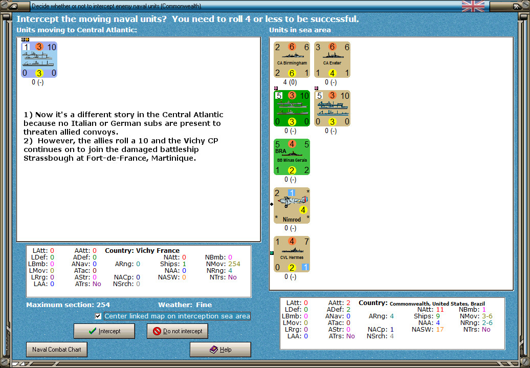Select the CA Exeter cruiser counter
The image size is (530, 368).
(332, 60)
